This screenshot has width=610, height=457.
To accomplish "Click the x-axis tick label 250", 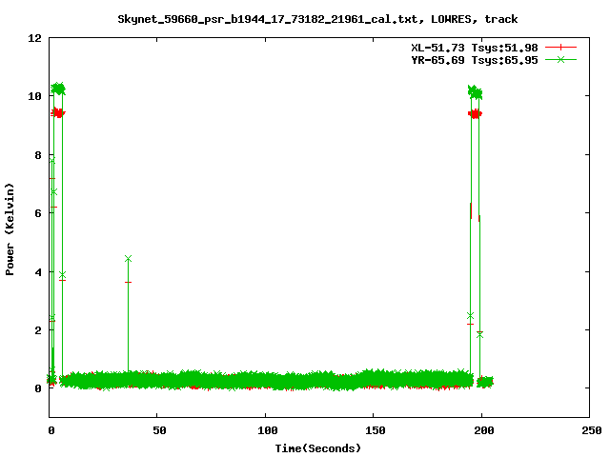I will (x=592, y=430).
